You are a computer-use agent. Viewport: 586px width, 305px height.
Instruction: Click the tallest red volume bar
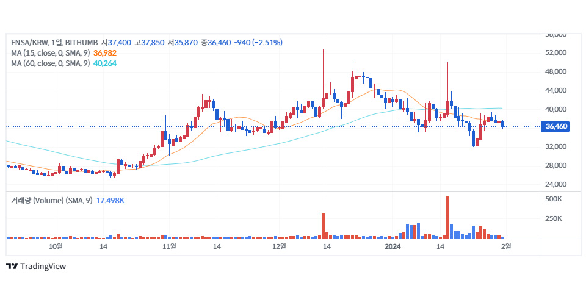(448, 217)
